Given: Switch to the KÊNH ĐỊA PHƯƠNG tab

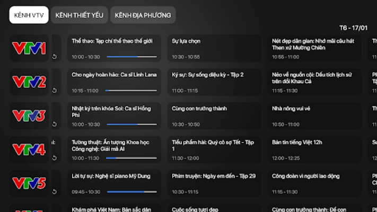Looking at the screenshot, I should coord(143,15).
